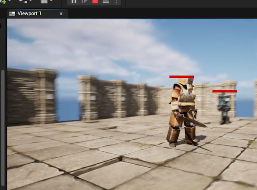257x190 pixels.
Task: Expand the dropdown arrow beside the add-content icon
Action: tap(10, 1)
